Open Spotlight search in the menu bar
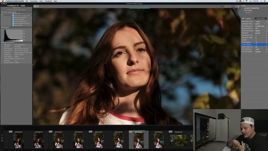 (261, 1)
